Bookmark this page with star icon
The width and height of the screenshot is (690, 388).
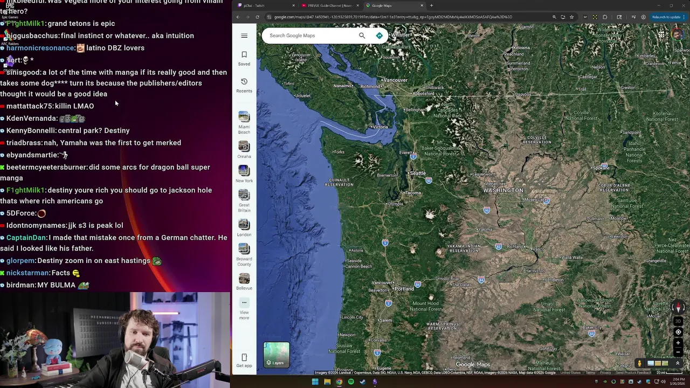coord(572,17)
